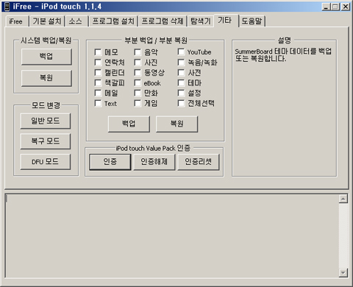Open the 도움말 tab
This screenshot has width=353, height=287.
[x=252, y=21]
